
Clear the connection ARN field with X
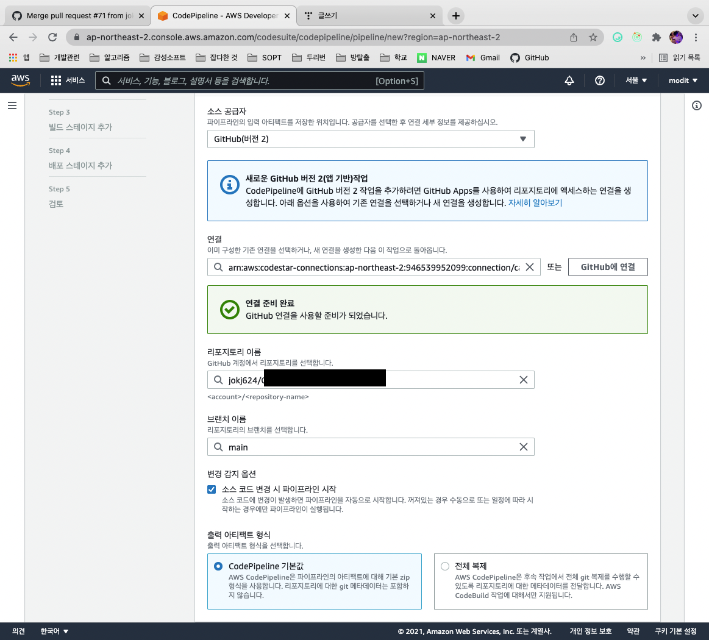pyautogui.click(x=530, y=267)
